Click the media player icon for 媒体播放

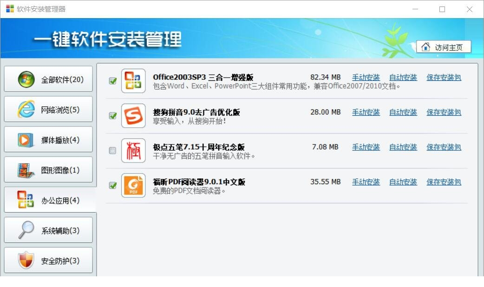point(26,140)
